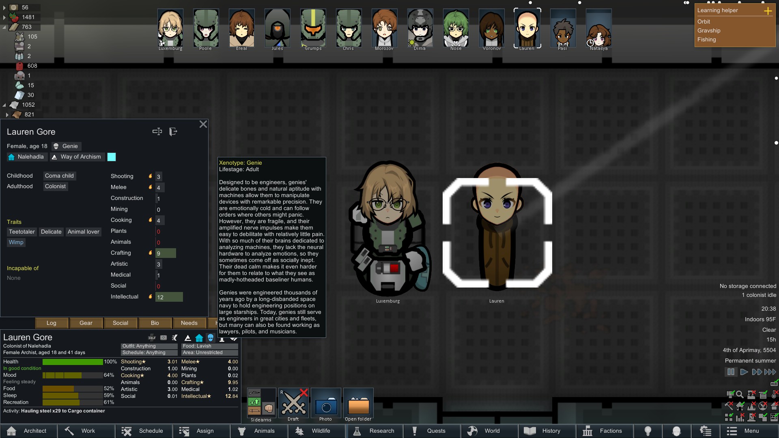Expand the food category showing 1481
Screen dimensions: 779x438
click(x=4, y=17)
